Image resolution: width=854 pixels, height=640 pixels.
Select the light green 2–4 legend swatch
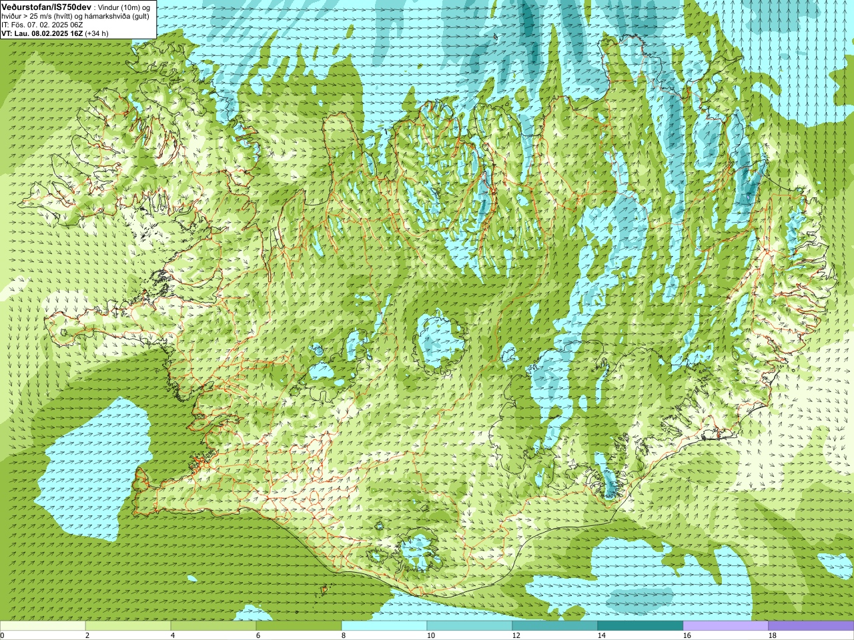click(x=128, y=626)
